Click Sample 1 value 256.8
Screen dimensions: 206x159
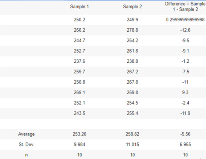[x=79, y=82]
